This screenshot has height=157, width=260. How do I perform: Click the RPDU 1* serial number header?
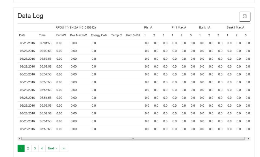[x=75, y=28]
